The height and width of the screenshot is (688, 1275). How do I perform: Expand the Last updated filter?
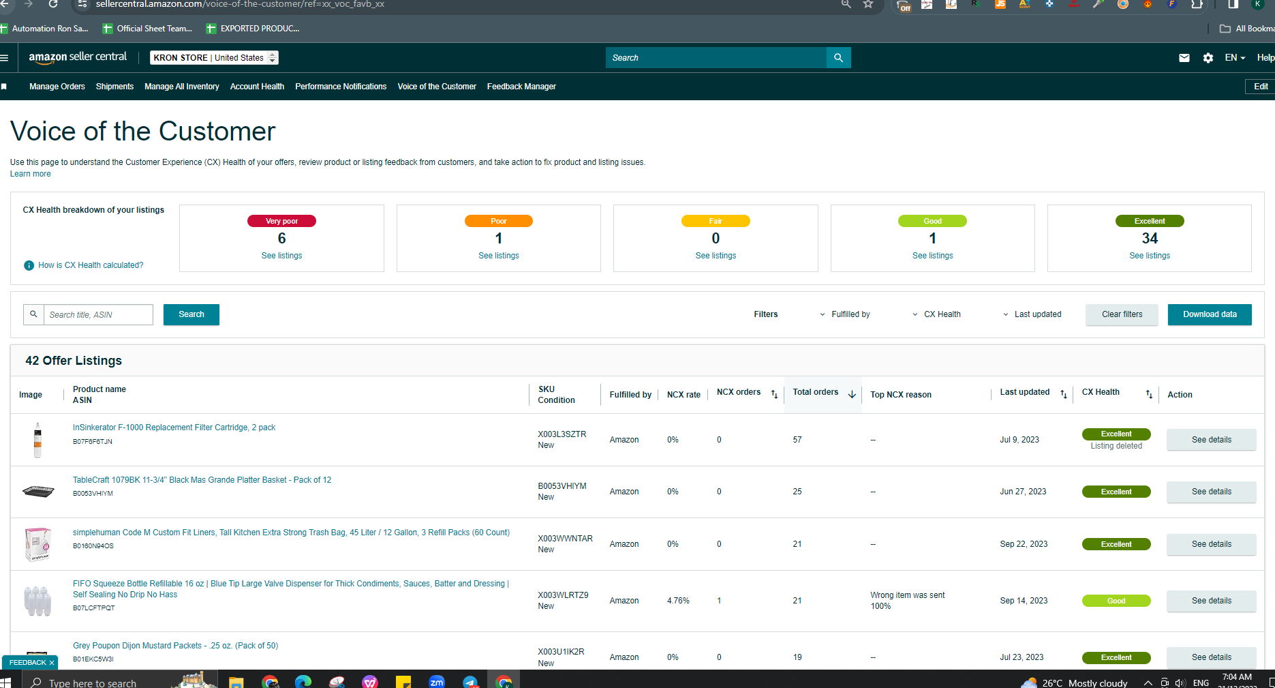tap(1032, 314)
